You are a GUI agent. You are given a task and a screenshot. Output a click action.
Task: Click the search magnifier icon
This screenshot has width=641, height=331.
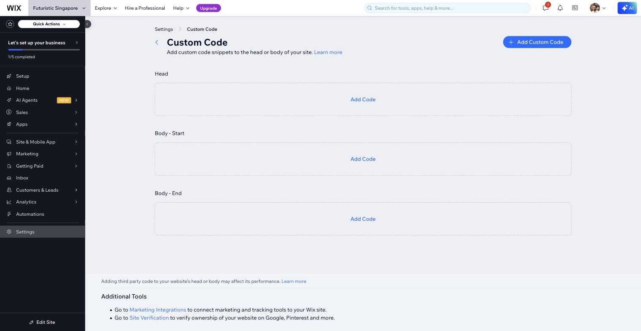click(369, 8)
